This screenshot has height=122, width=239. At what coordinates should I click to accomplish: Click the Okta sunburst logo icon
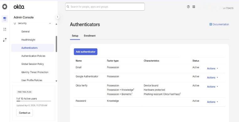pyautogui.click(x=5, y=7)
